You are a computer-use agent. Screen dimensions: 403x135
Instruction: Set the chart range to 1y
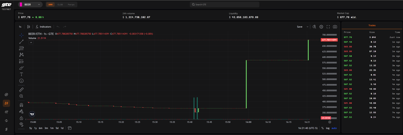[x=35, y=128]
